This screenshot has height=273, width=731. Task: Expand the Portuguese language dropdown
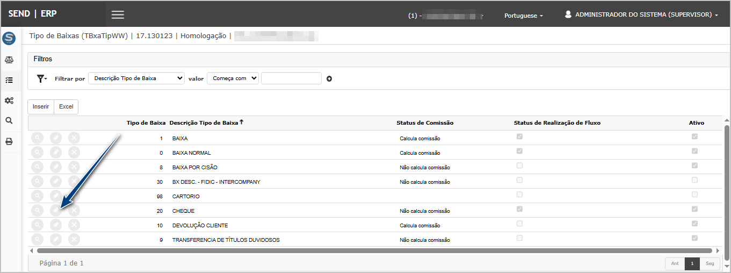[x=523, y=16]
